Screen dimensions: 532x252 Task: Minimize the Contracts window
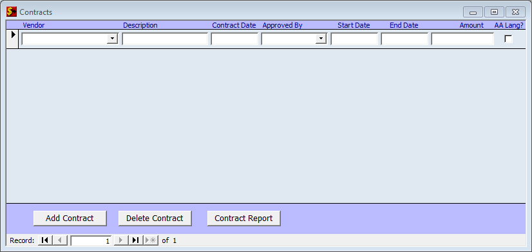tap(473, 12)
